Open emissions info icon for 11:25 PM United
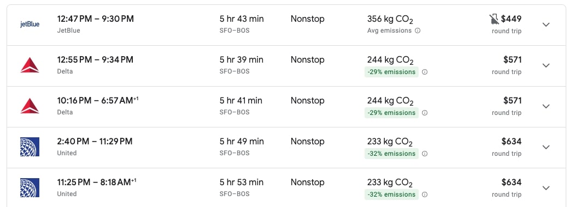 425,194
